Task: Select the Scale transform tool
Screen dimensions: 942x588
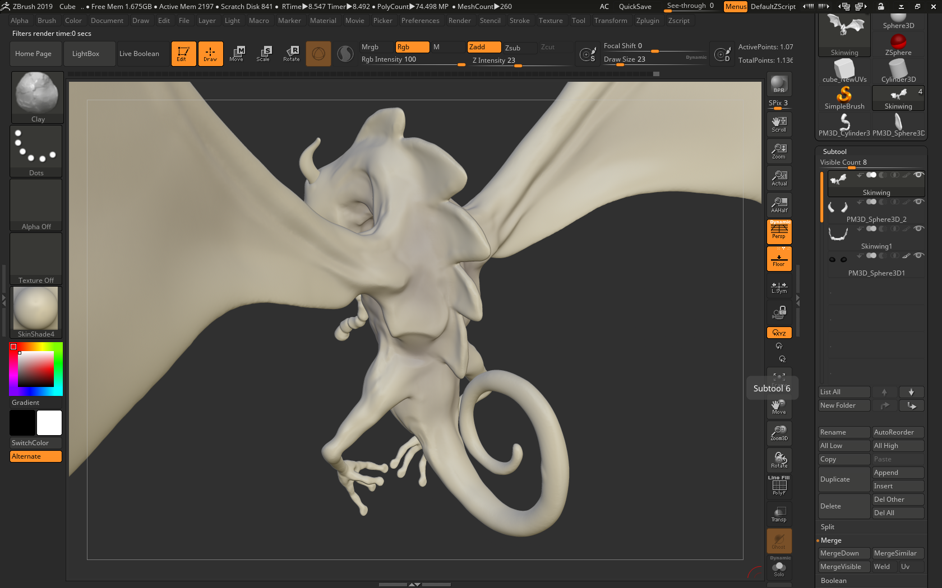Action: (x=263, y=54)
